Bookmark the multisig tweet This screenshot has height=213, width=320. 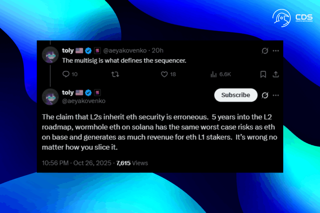click(x=263, y=74)
